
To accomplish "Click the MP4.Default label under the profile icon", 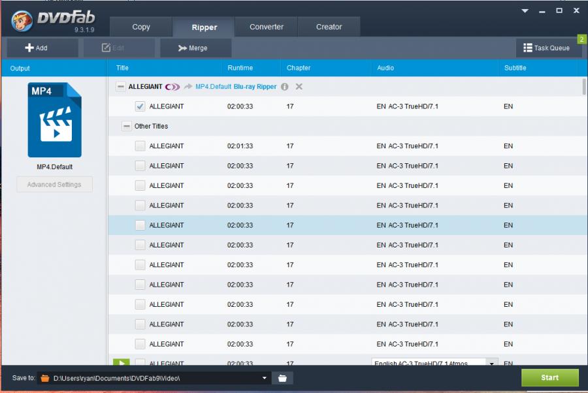I will (x=55, y=166).
